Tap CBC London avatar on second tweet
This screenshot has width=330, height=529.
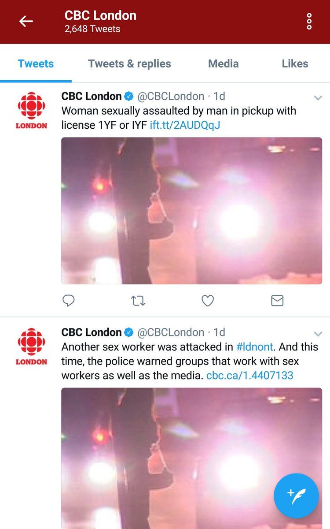(x=32, y=346)
